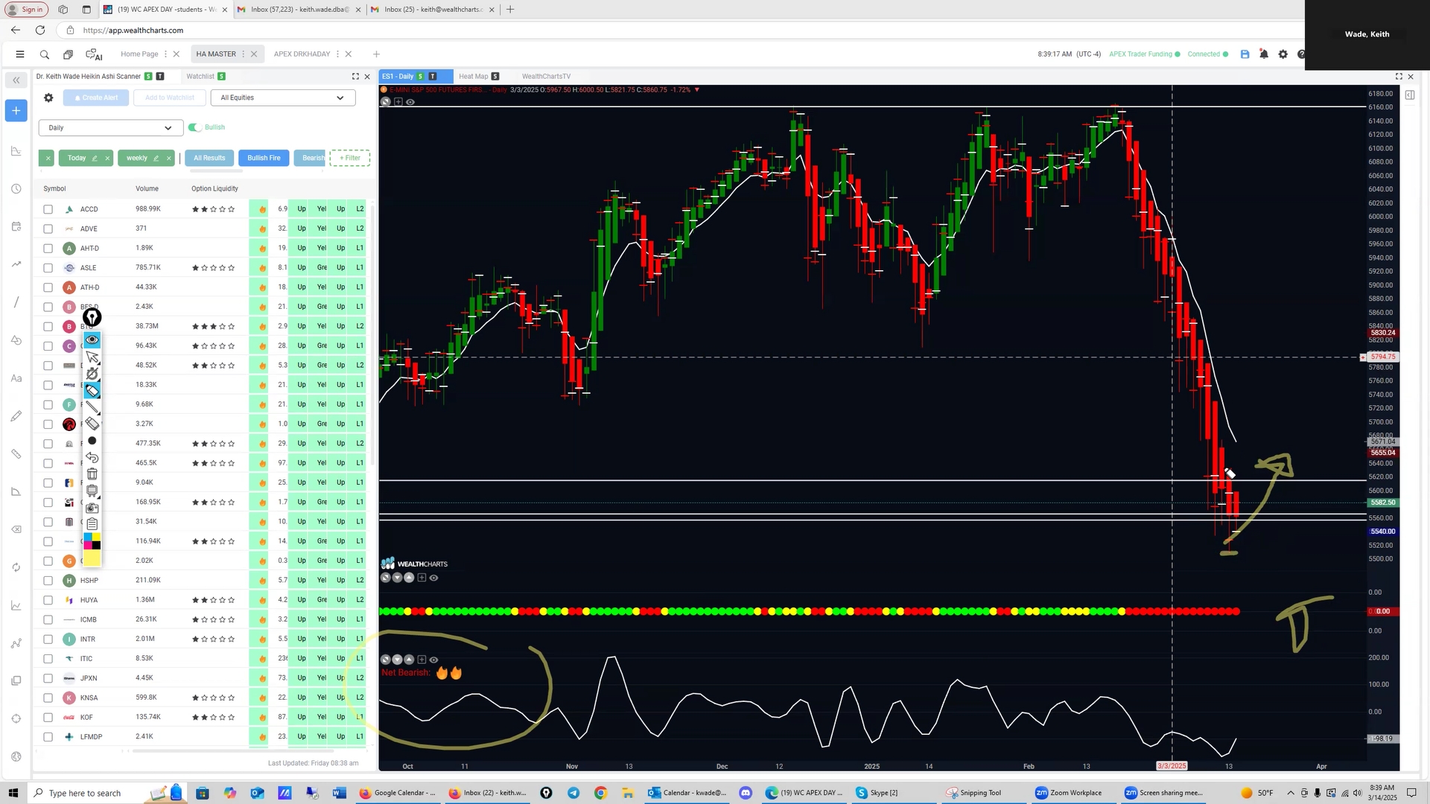The image size is (1430, 804).
Task: Maximize the scanner panel
Action: pyautogui.click(x=355, y=77)
